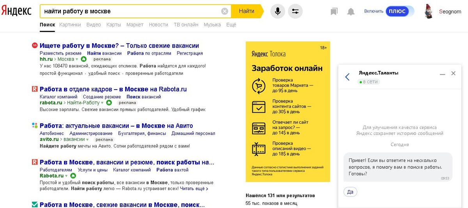Click green badge next to Найти-Работу
468x208 pixels.
pos(109,103)
